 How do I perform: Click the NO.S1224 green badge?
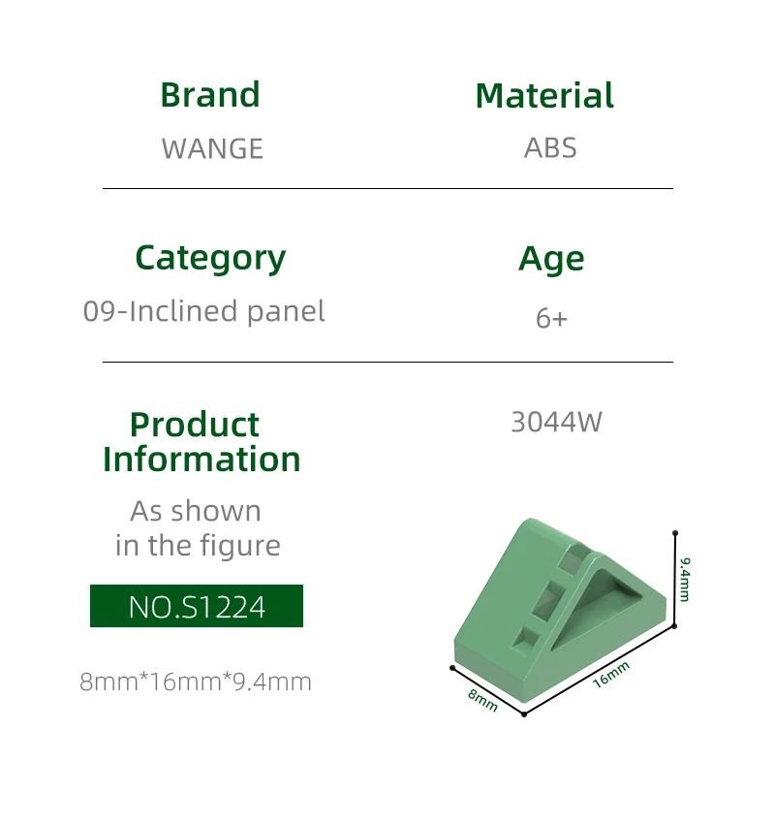tap(197, 606)
